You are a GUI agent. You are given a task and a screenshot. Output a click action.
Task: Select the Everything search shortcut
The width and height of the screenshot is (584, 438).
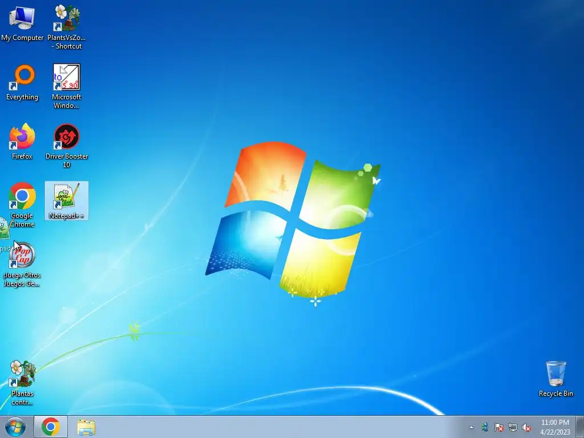point(22,83)
